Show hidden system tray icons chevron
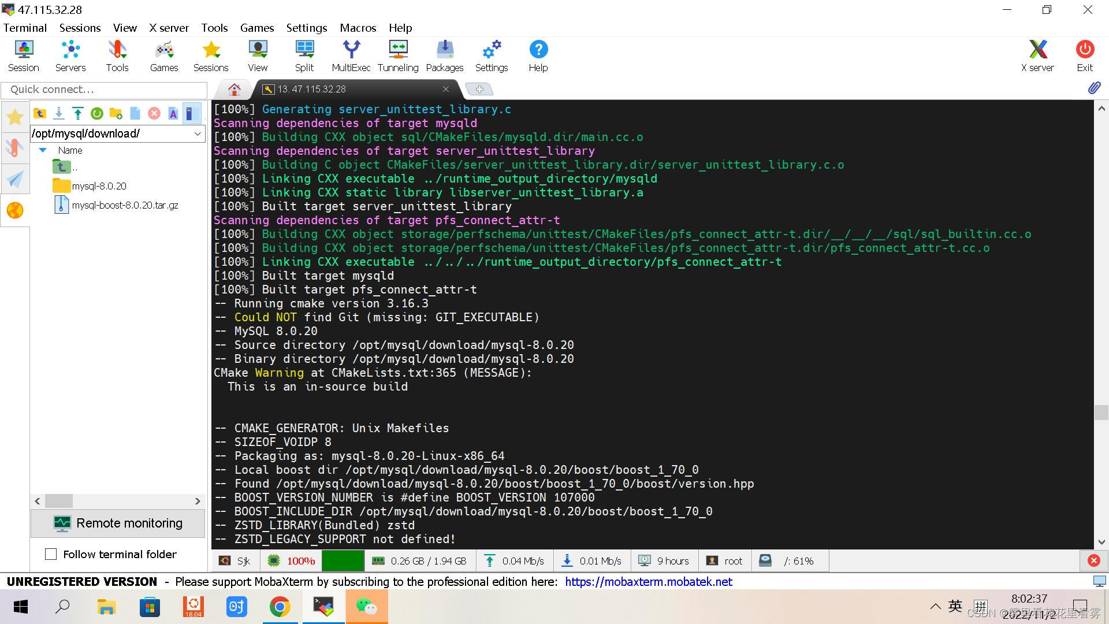 [x=935, y=607]
